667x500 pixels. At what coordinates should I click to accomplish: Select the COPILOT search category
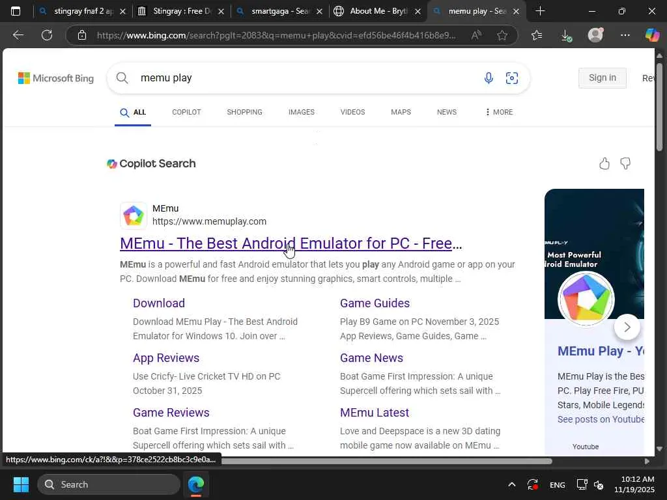(186, 112)
